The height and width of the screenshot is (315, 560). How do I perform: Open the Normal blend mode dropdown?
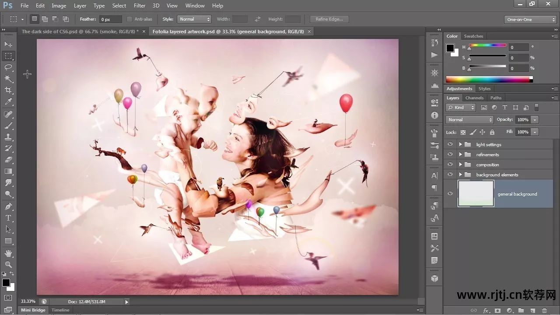[x=469, y=120]
